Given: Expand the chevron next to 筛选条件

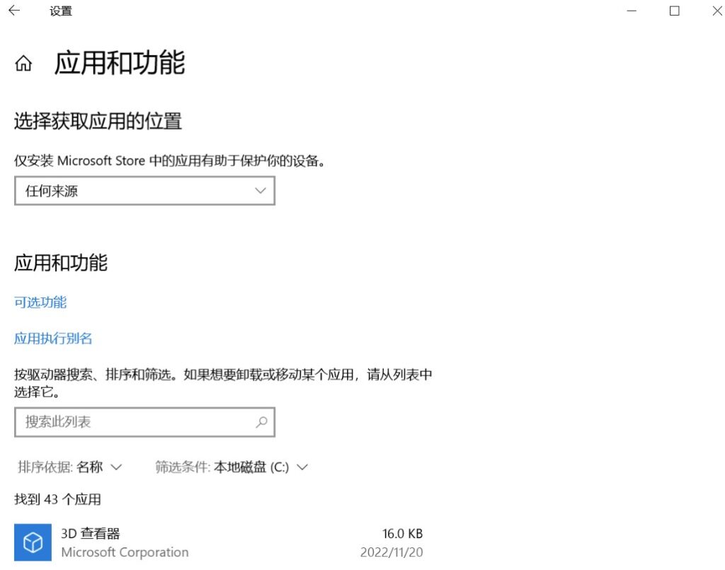Looking at the screenshot, I should (x=302, y=467).
